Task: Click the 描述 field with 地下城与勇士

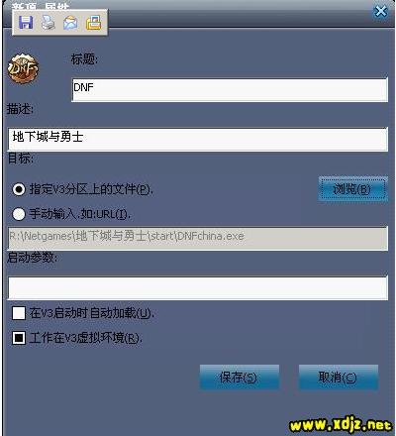Action: pos(198,140)
